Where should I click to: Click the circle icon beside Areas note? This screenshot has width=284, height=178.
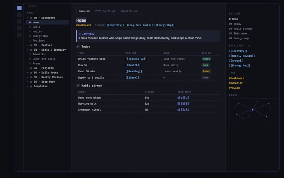30,63
